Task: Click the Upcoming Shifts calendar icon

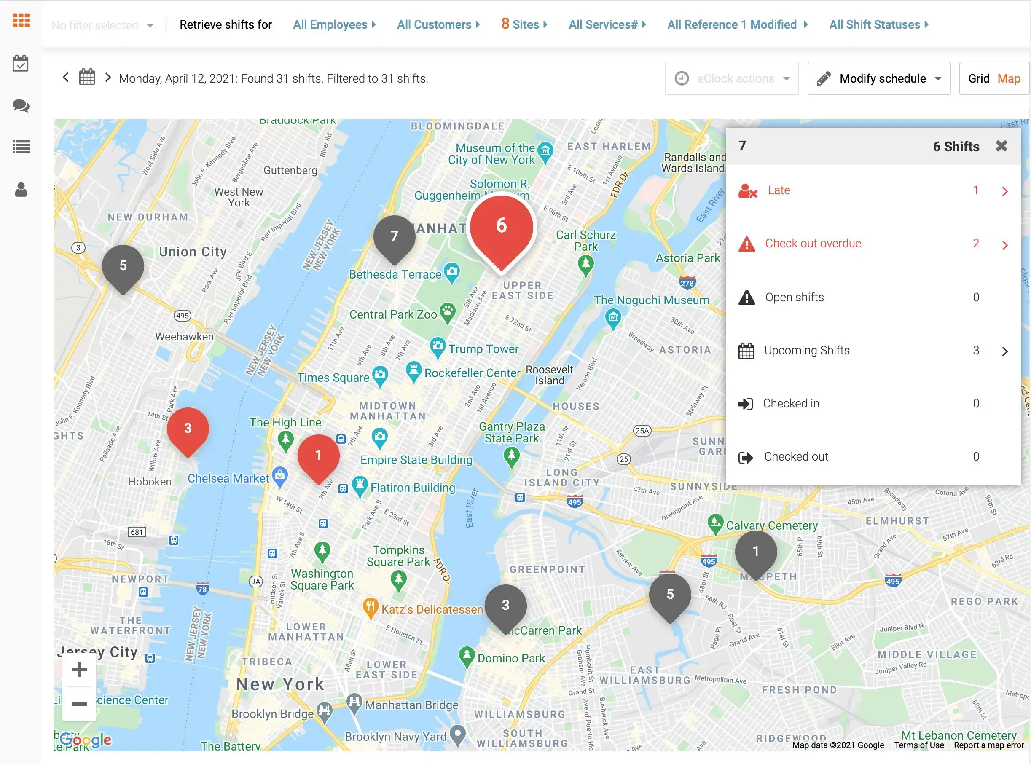Action: (746, 351)
